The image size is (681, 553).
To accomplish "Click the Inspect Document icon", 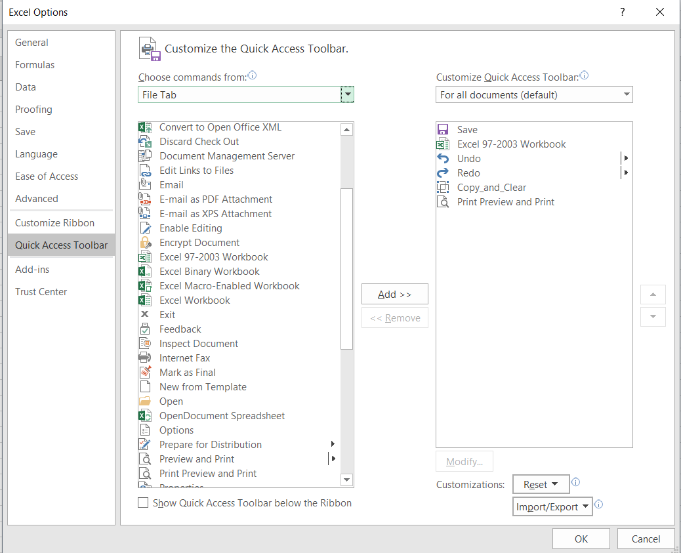I will pos(145,344).
